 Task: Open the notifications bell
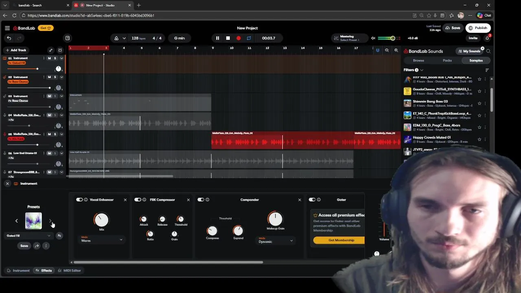click(487, 38)
